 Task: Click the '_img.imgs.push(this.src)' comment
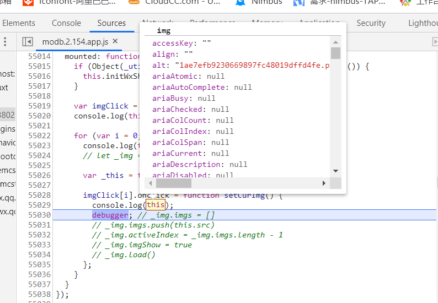(x=153, y=225)
